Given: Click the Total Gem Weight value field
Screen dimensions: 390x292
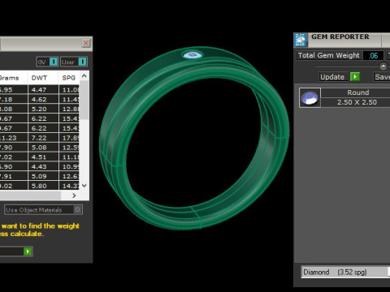Looking at the screenshot, I should pyautogui.click(x=373, y=55).
